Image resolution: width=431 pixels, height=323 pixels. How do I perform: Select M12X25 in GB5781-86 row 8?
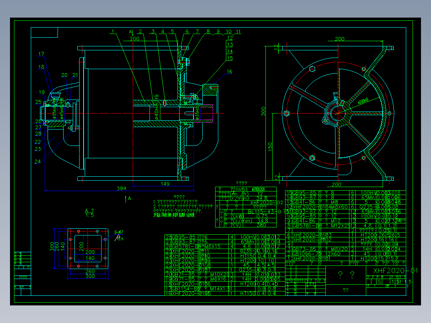point(340,226)
